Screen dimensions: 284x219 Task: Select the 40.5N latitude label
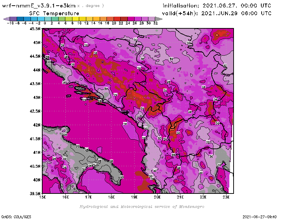pos(35,166)
